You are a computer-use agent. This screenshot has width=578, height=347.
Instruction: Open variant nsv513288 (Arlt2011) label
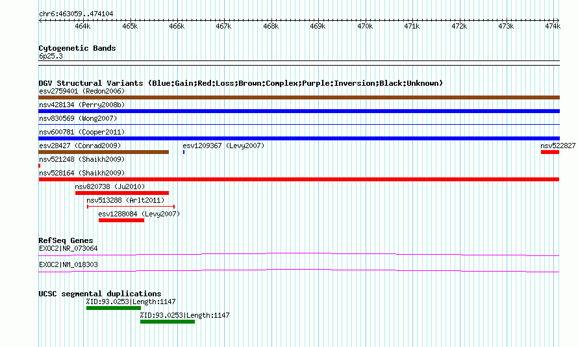(125, 200)
